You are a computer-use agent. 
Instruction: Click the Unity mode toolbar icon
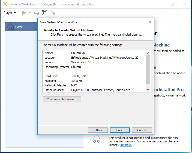pos(53,13)
